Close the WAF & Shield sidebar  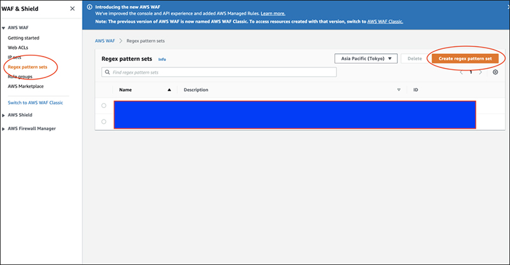pyautogui.click(x=72, y=8)
